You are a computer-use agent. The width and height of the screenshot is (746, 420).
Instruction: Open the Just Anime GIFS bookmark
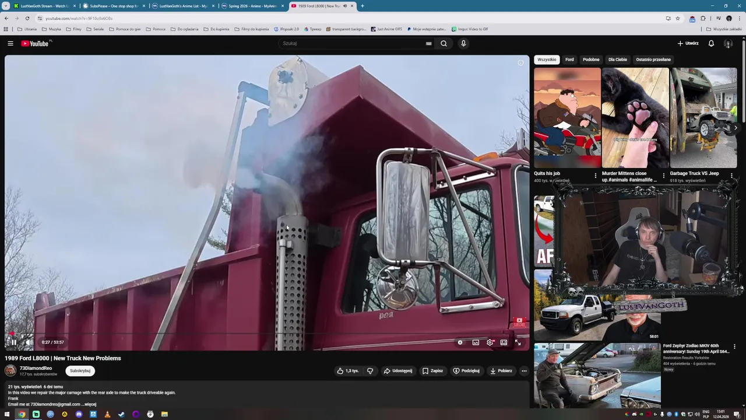(x=386, y=29)
